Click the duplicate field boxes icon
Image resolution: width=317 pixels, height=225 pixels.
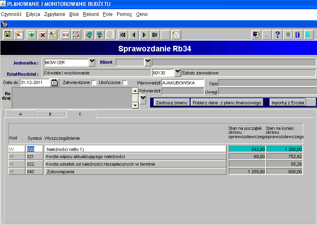[76, 35]
